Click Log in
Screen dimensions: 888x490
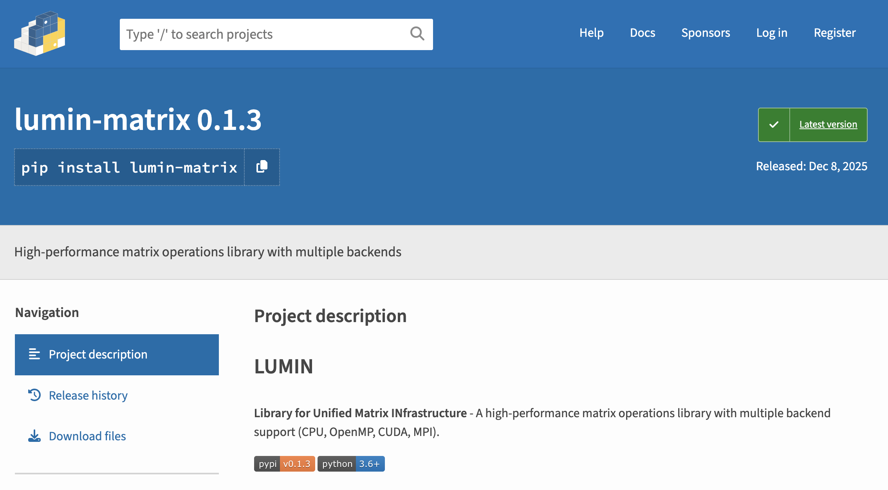click(x=772, y=33)
